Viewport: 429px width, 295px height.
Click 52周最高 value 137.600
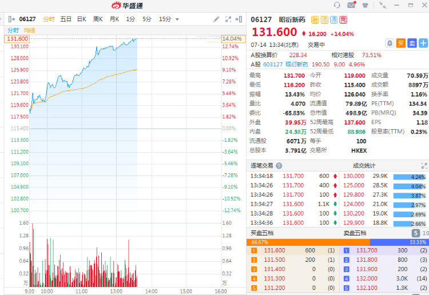coord(355,122)
